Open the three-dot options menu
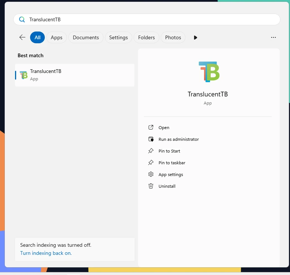Screen dimensions: 290x275 tap(273, 37)
